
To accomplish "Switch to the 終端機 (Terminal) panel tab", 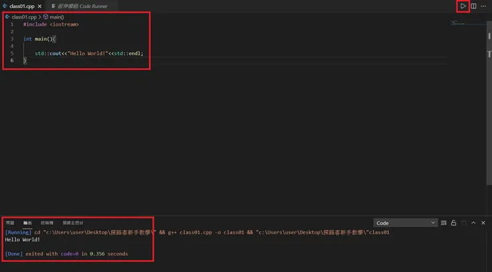I will click(x=47, y=223).
